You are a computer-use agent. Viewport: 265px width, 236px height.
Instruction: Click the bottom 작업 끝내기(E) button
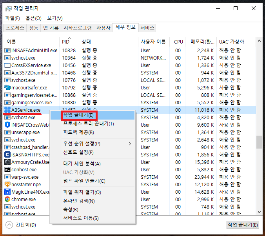(243, 225)
